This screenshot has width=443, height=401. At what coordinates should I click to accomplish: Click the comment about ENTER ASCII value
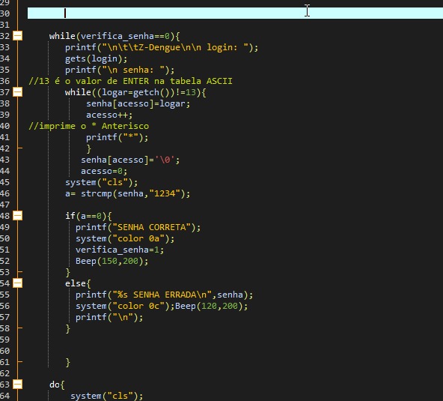coord(130,81)
